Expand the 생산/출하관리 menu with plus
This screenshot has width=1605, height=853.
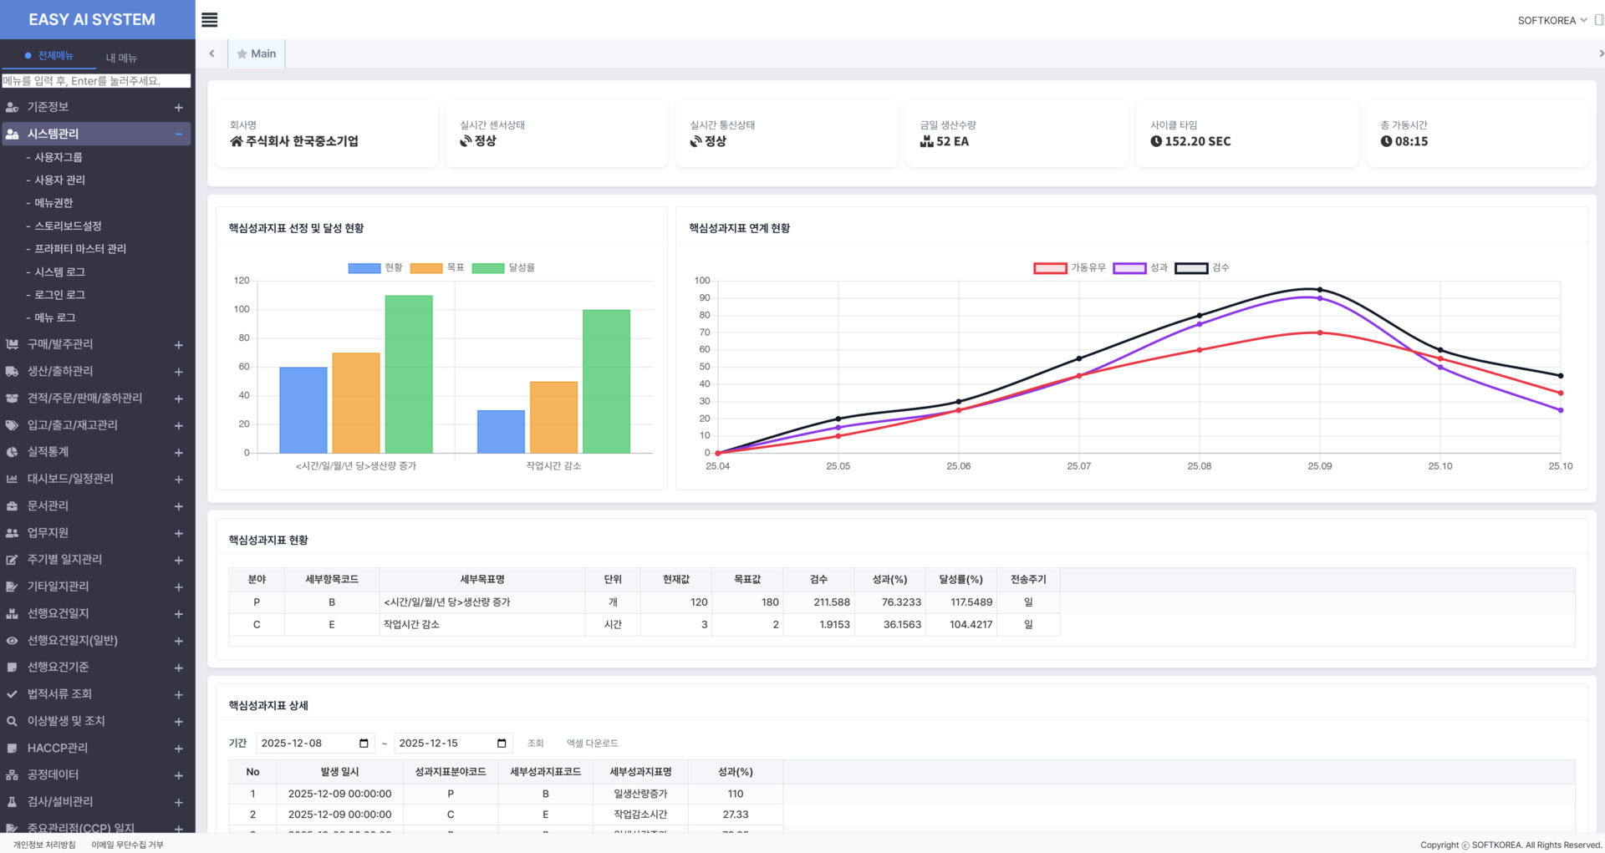coord(178,371)
